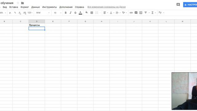
Task: Expand input tools dropdown arrow
Action: click(x=163, y=13)
